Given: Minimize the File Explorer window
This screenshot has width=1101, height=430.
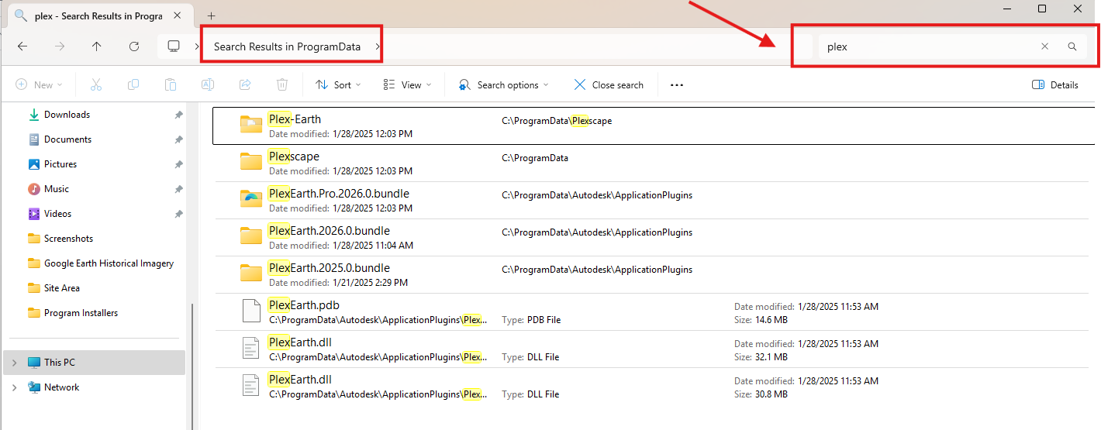Looking at the screenshot, I should tap(1007, 9).
